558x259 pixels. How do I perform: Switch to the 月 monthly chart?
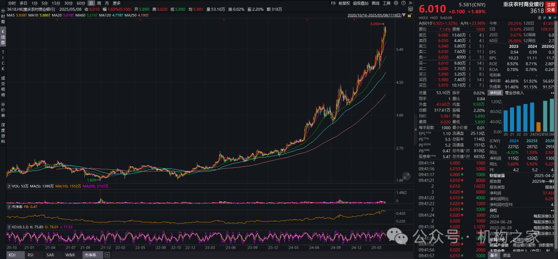tap(107, 3)
